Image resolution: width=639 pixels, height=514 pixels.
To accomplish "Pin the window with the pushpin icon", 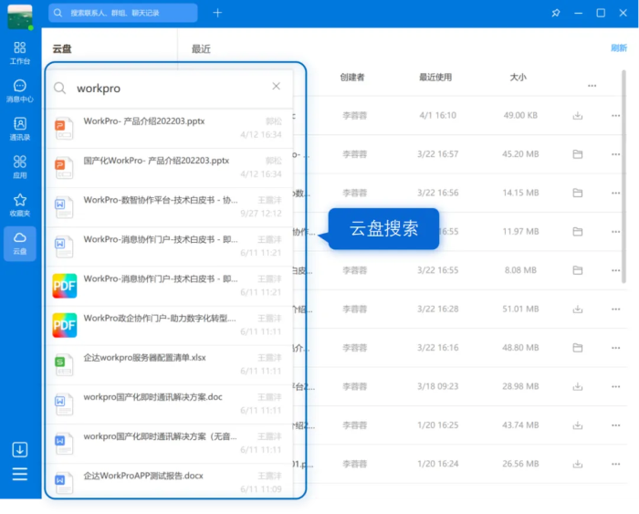I will pos(555,13).
